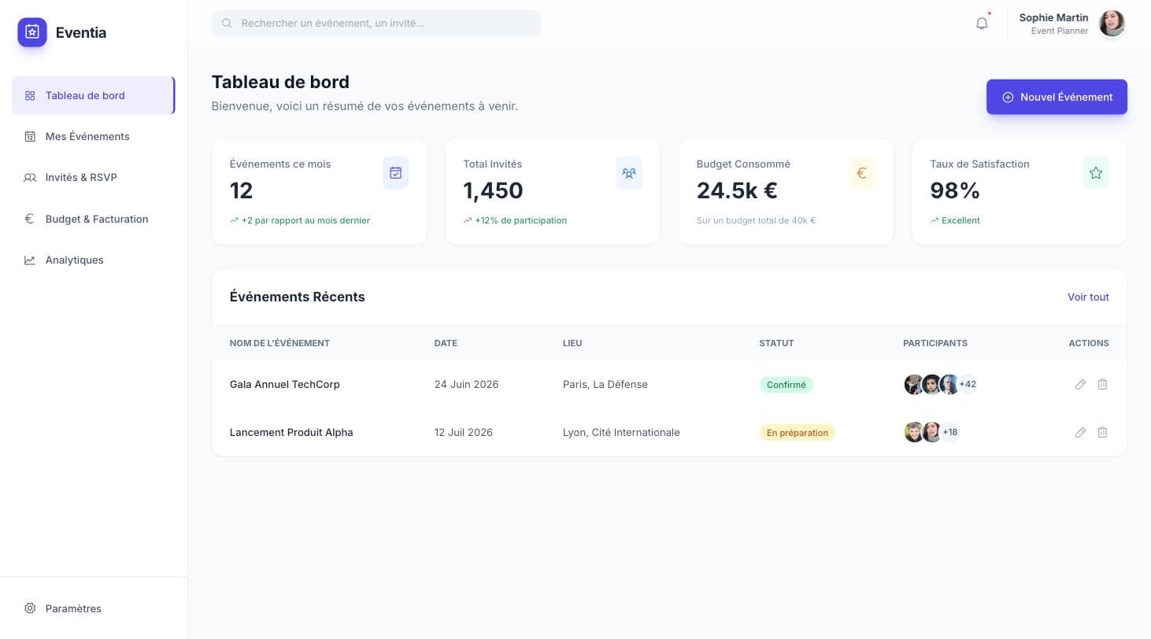Click the +2 par rapport au mois dernier text
Screen dimensions: 1151x639
point(305,221)
